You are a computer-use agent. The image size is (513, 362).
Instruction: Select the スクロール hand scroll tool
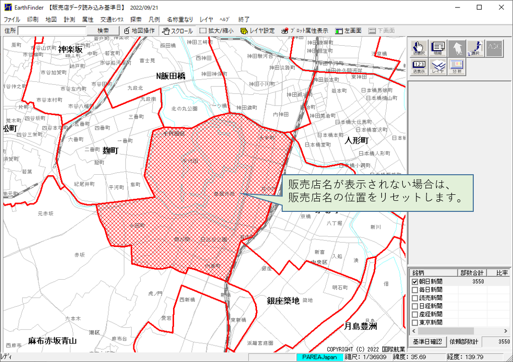pos(178,31)
